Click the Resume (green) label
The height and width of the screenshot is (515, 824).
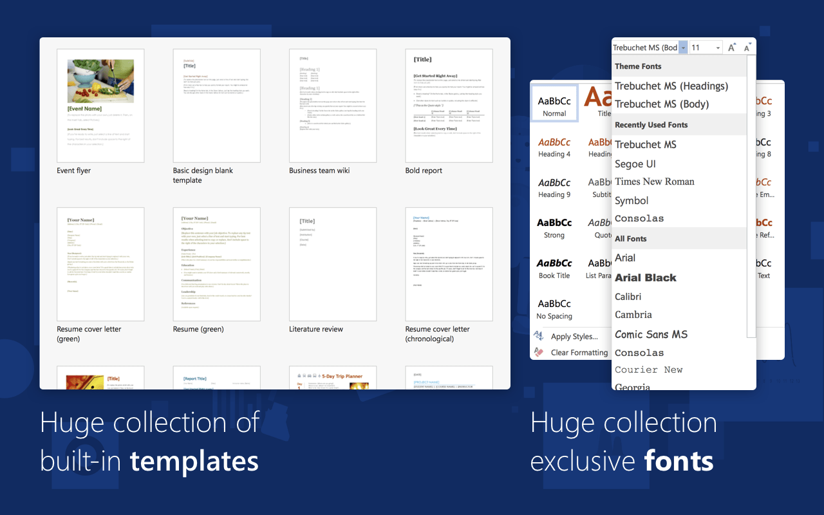(x=198, y=329)
